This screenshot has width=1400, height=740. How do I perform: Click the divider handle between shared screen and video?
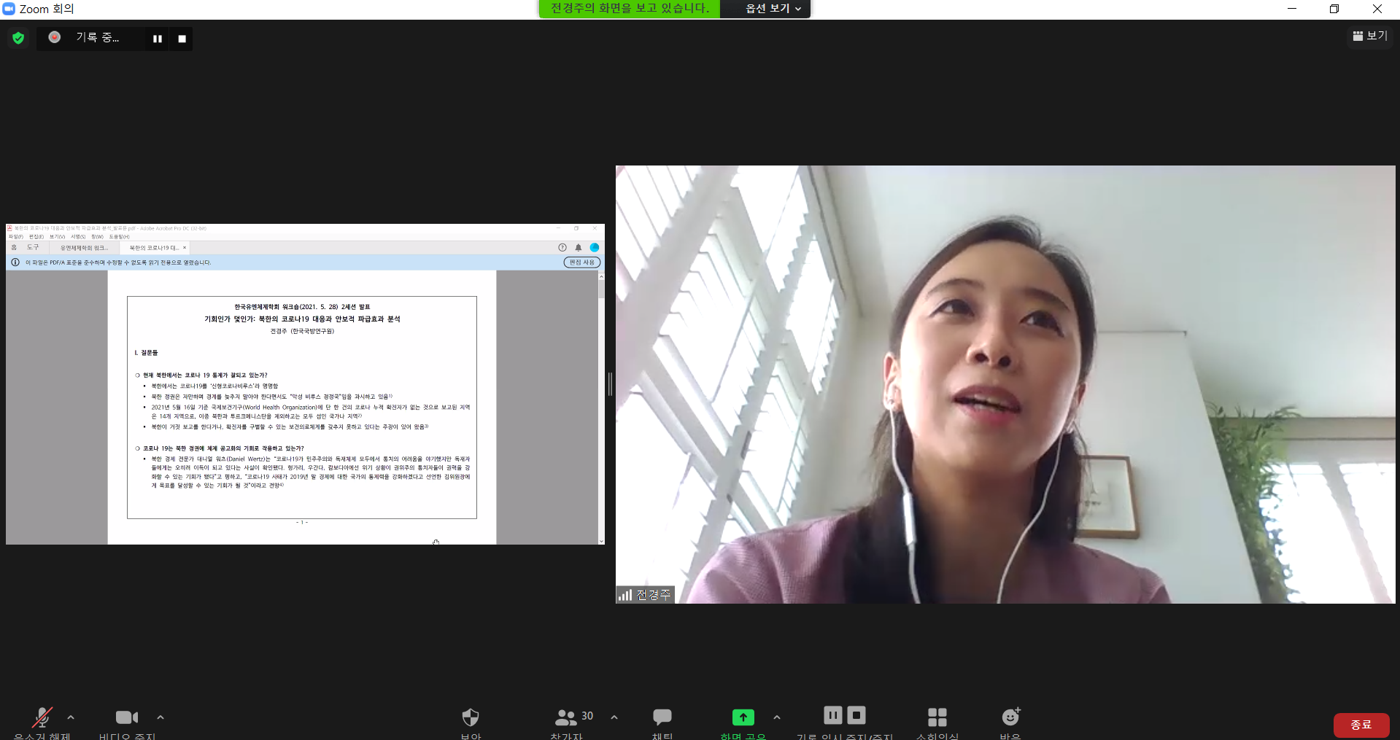click(x=610, y=383)
